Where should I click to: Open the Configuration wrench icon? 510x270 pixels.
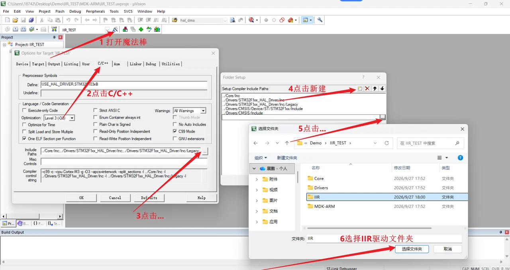click(320, 20)
